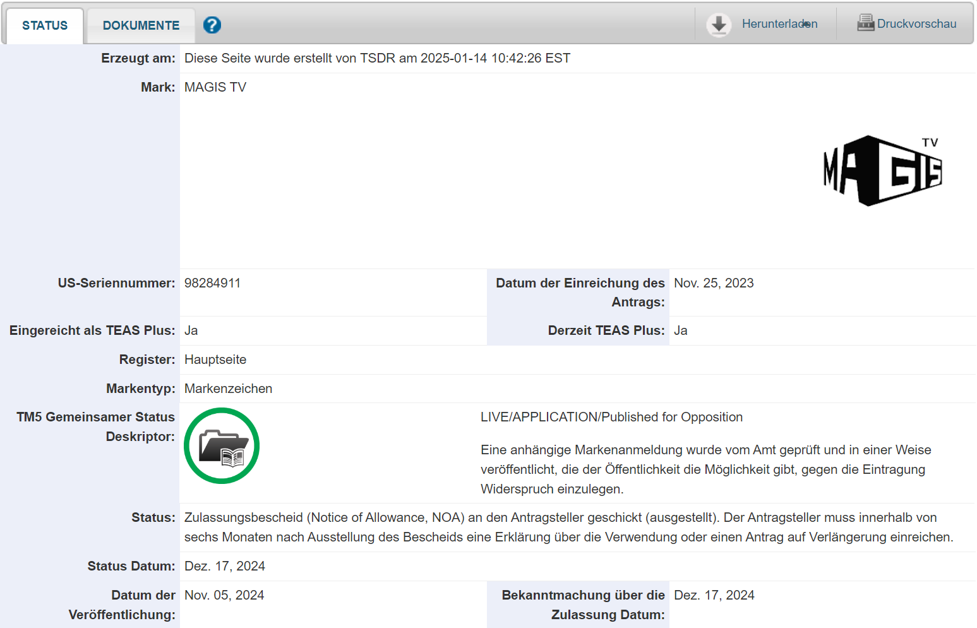This screenshot has height=628, width=977.
Task: Click the Status Datum value Dez. 17, 2024
Action: 225,566
